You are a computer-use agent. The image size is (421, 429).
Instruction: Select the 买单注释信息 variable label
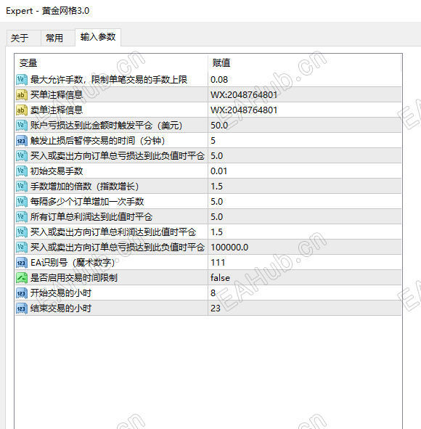point(57,95)
